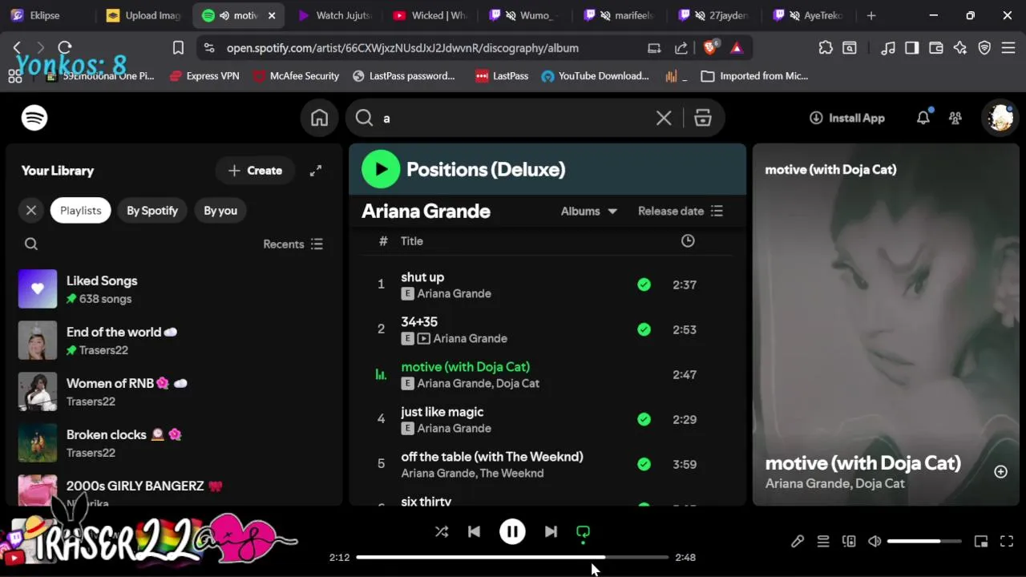
Task: Open the Browse icon beside search
Action: pos(703,118)
